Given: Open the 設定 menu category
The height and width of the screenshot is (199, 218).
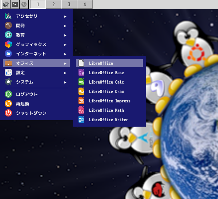Looking at the screenshot, I should (36, 73).
